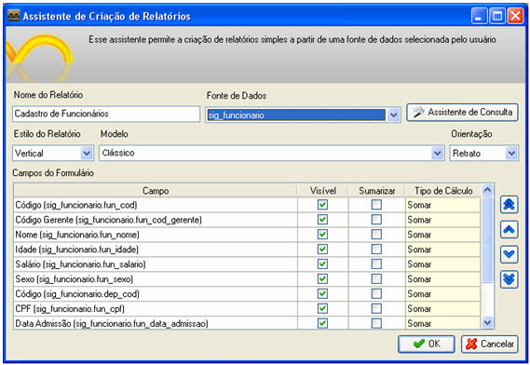
Task: Move selected field to the top (double up arrow)
Action: (x=509, y=205)
